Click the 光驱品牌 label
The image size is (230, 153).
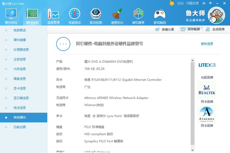click(x=207, y=78)
